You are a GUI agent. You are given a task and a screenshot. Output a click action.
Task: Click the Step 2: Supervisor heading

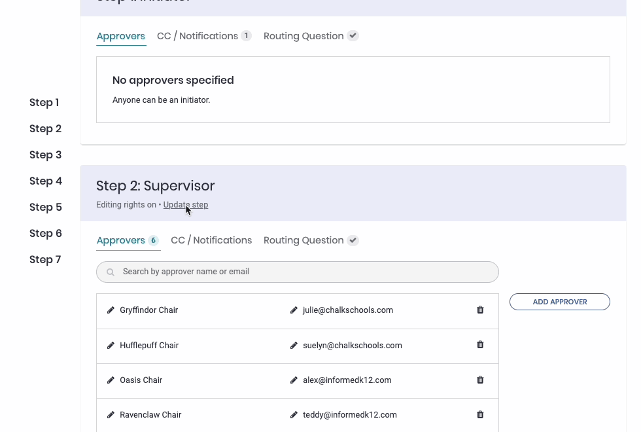coord(156,186)
